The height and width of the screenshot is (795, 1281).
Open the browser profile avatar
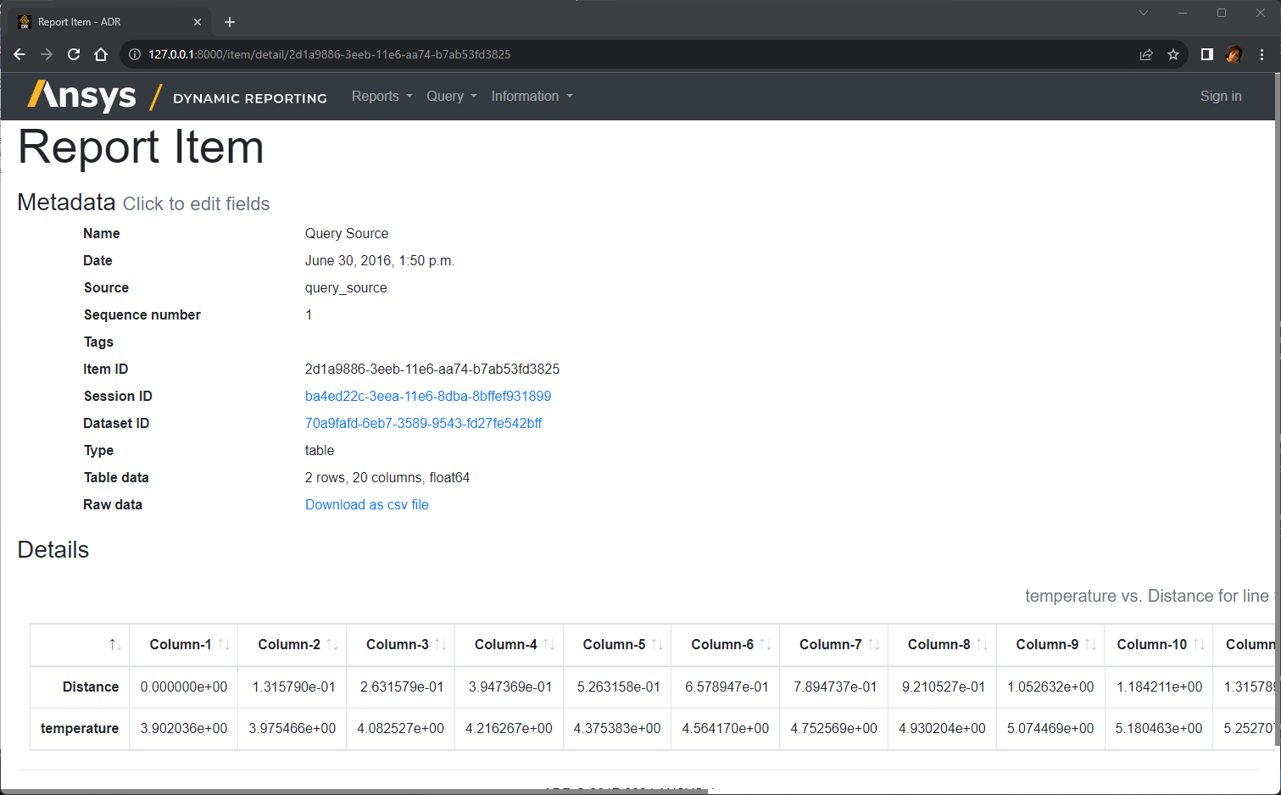pos(1234,54)
